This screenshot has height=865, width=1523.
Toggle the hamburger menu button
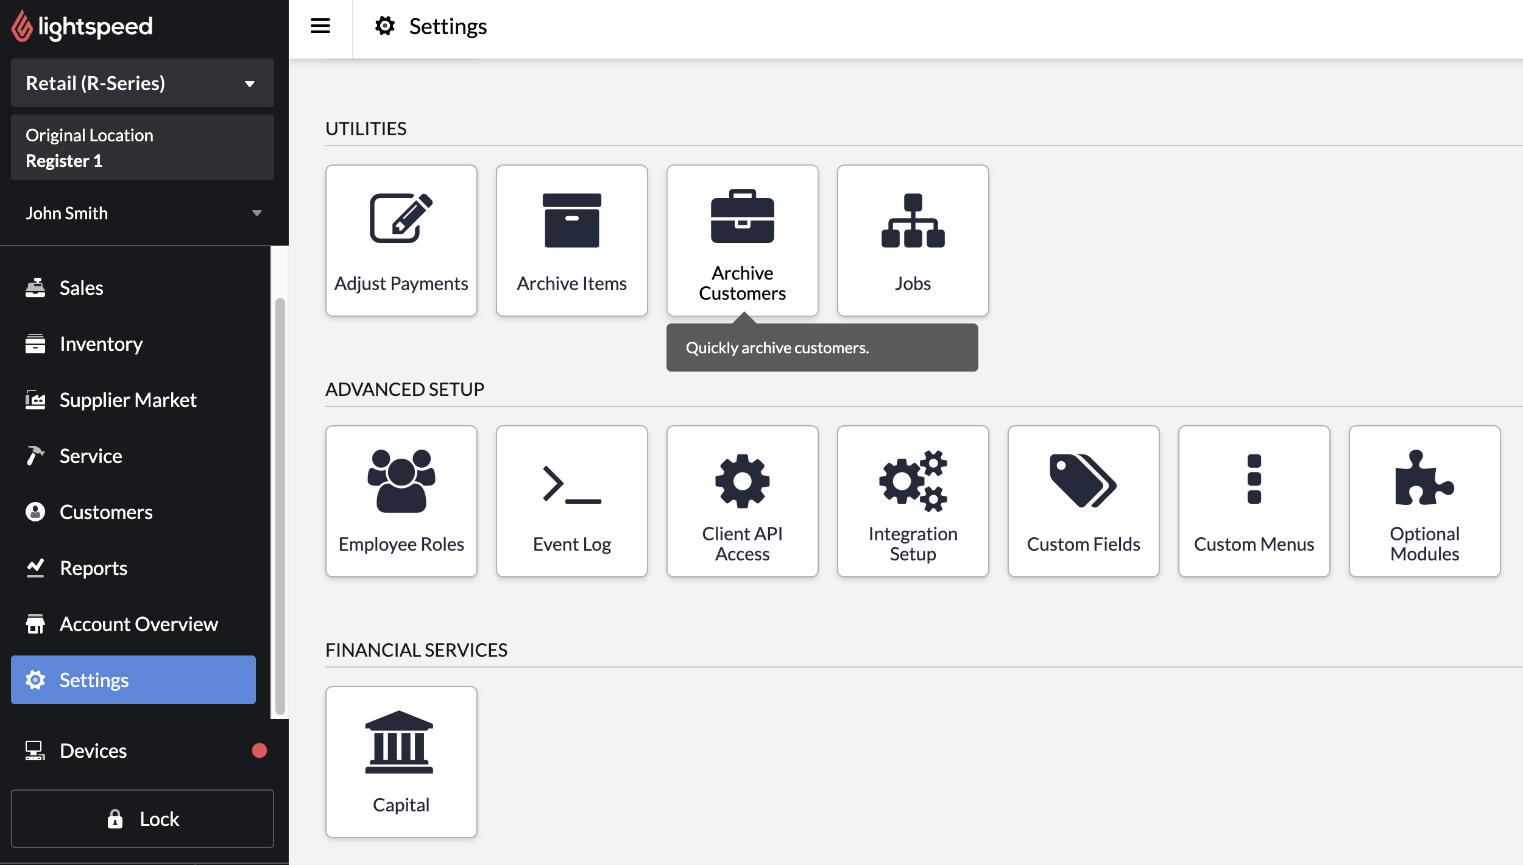point(320,26)
